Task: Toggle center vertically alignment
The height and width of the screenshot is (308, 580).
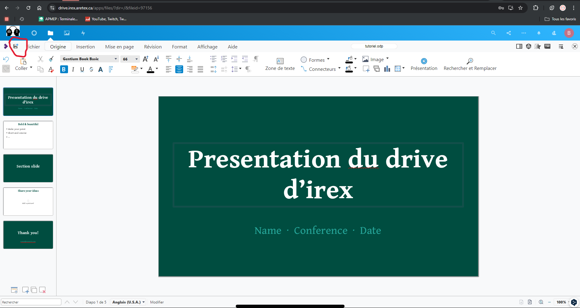Action: click(179, 59)
